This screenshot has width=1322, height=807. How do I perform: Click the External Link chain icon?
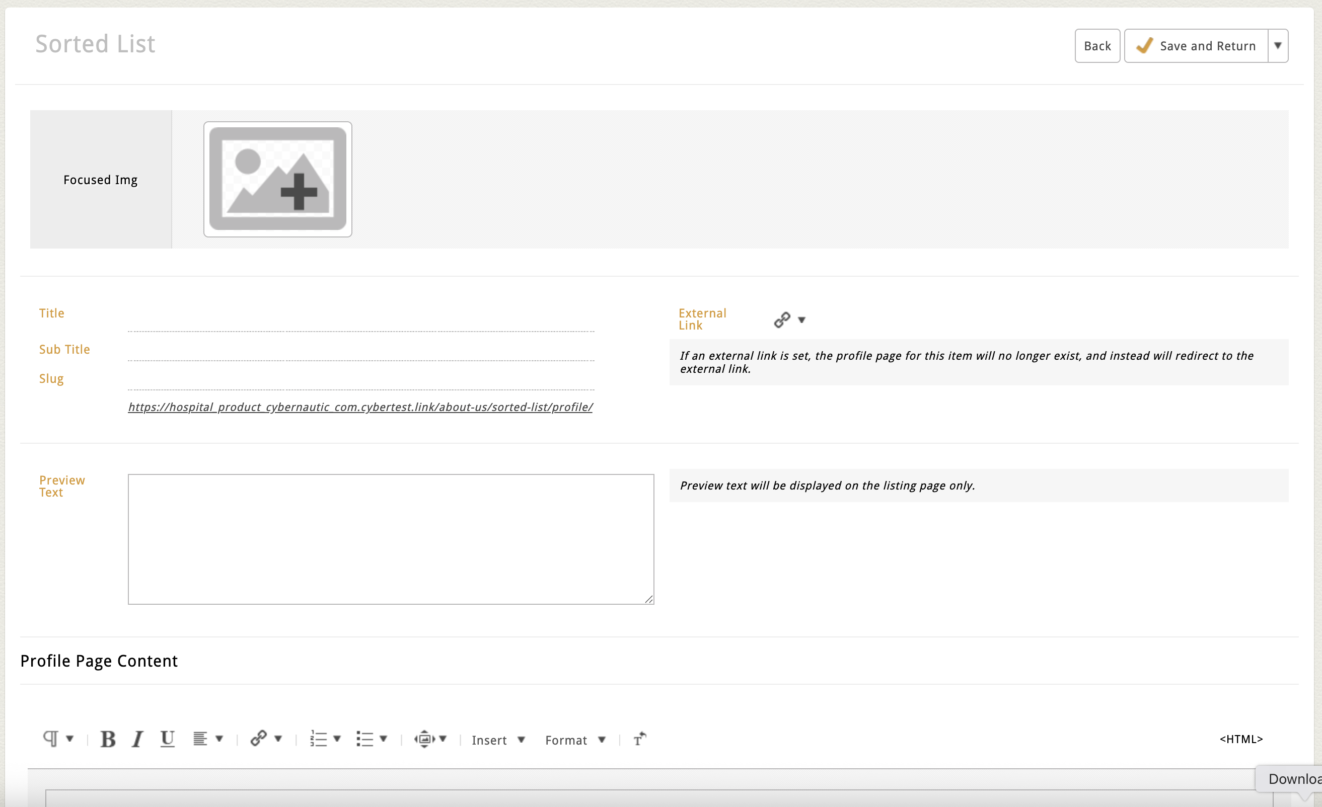pos(782,319)
